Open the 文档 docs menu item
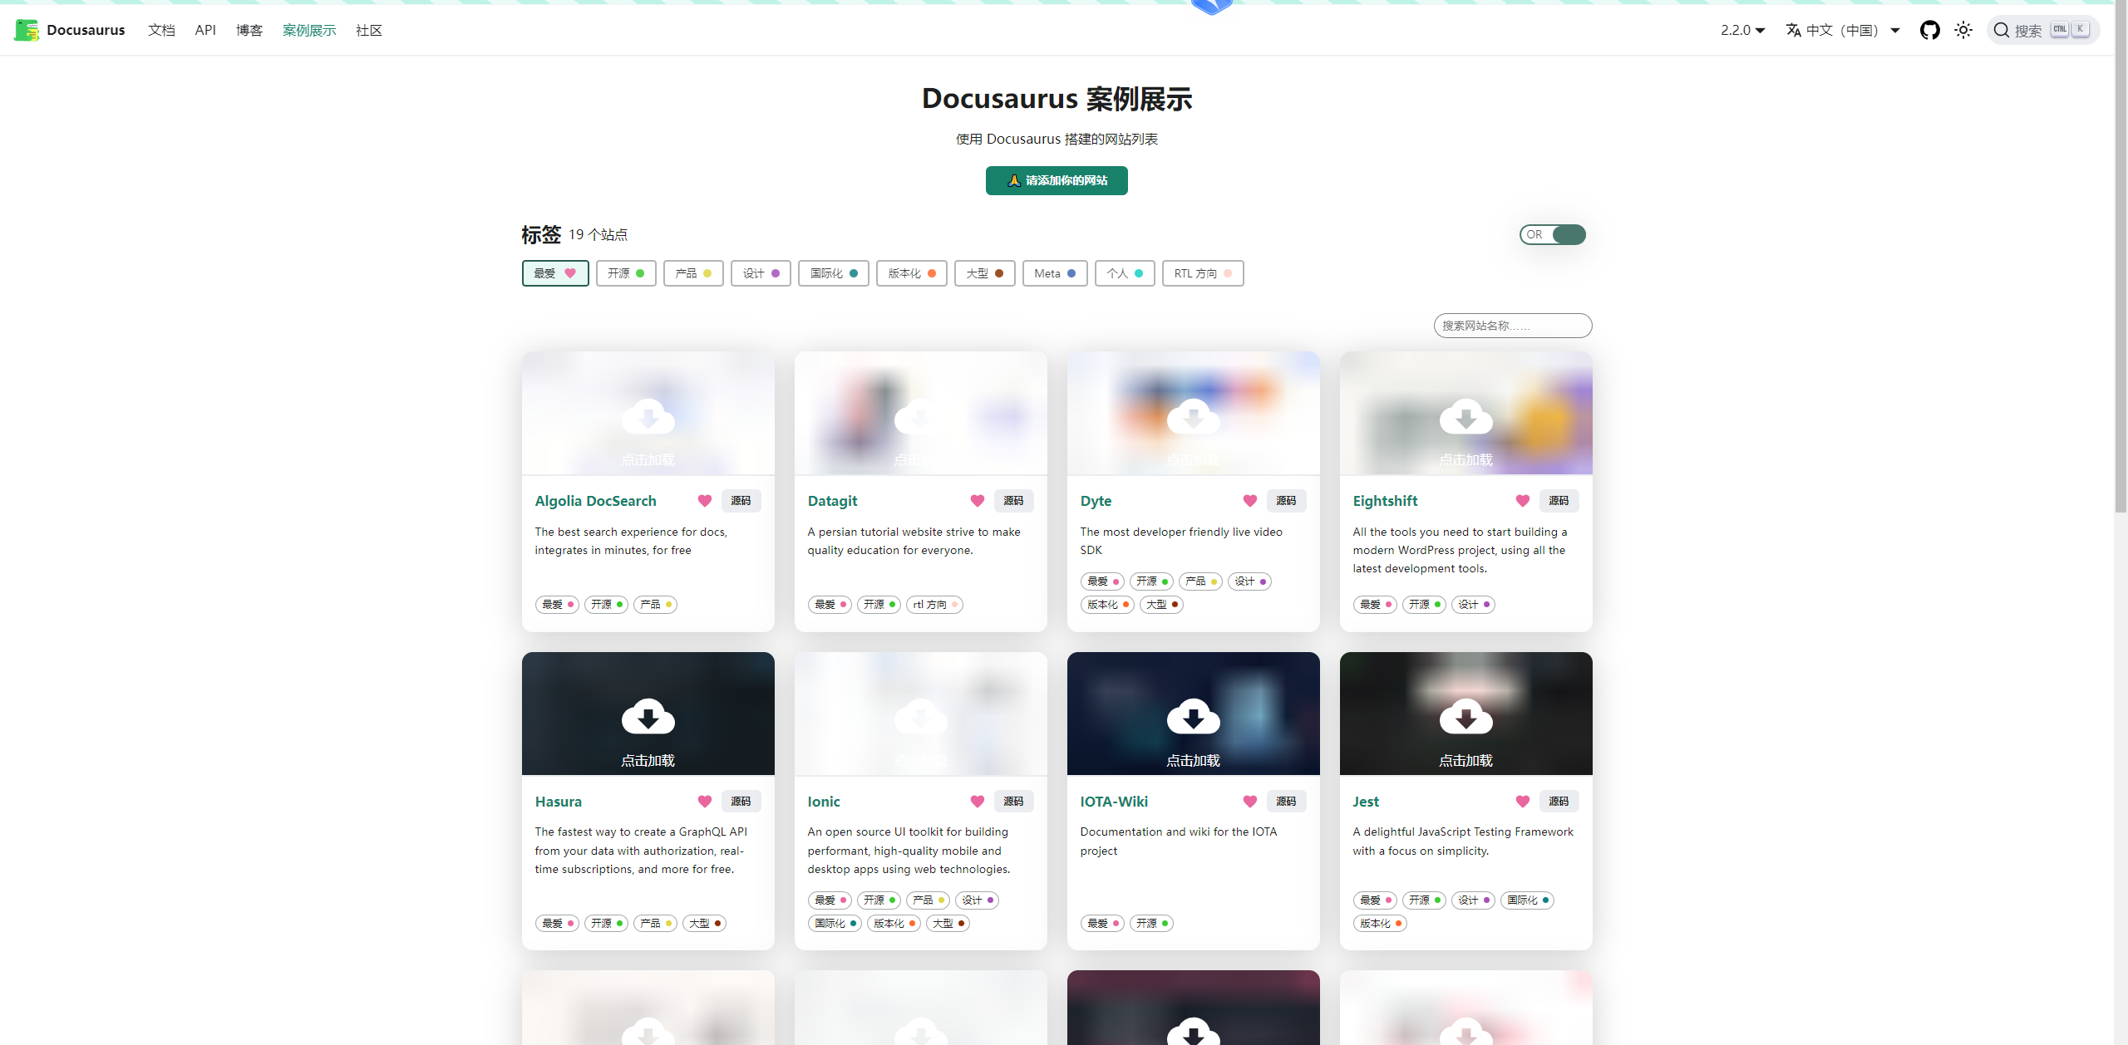The height and width of the screenshot is (1045, 2128). 161,30
